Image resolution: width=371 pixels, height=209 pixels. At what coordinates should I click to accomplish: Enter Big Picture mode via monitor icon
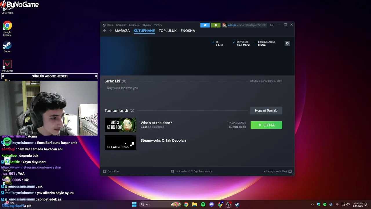click(x=272, y=25)
